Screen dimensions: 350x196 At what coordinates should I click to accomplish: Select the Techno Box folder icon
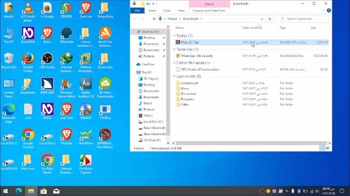(x=105, y=60)
